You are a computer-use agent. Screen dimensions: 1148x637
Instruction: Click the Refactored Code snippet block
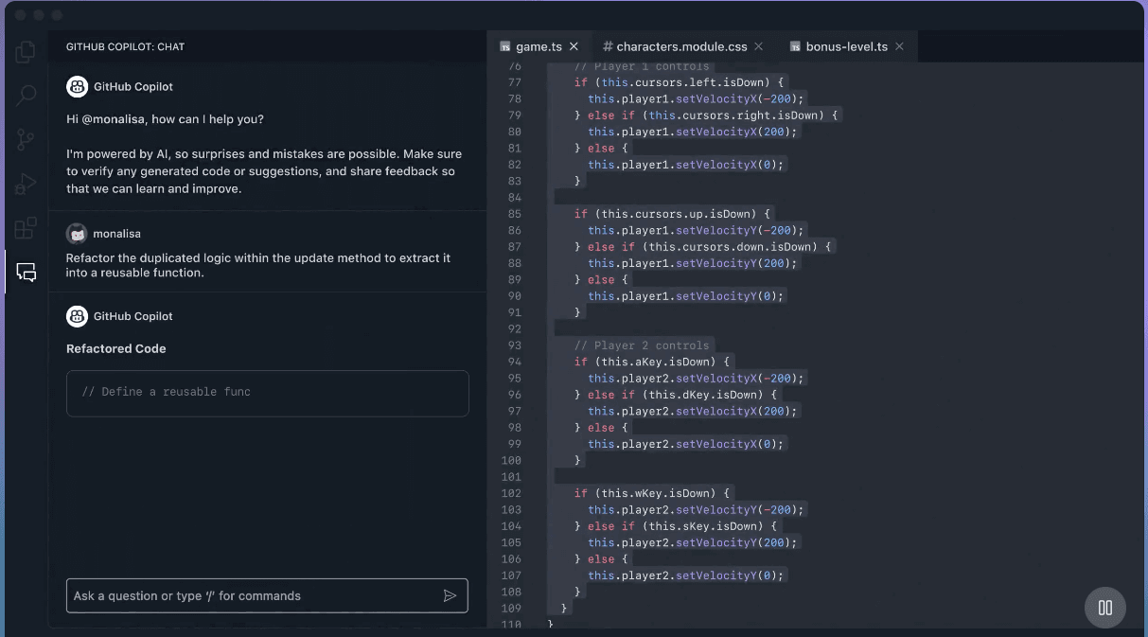pyautogui.click(x=267, y=393)
